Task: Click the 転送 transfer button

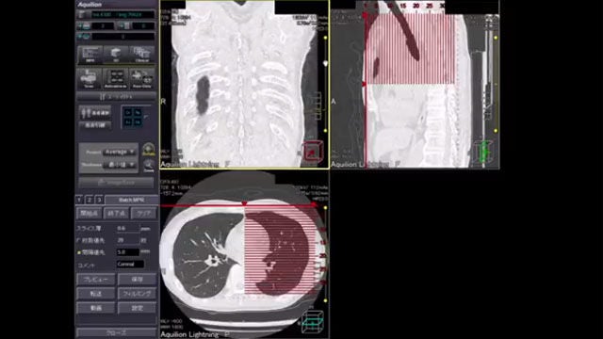Action: [x=96, y=294]
